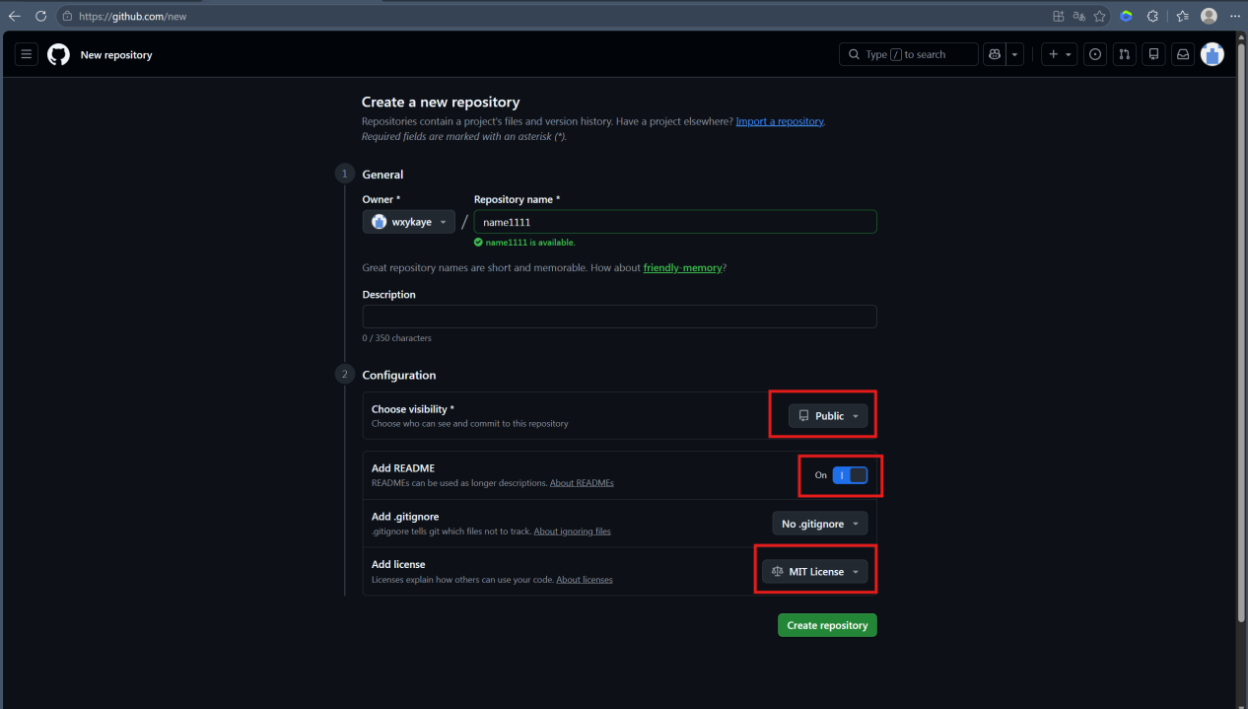Open the plus Create new menu
This screenshot has width=1248, height=709.
click(x=1060, y=54)
